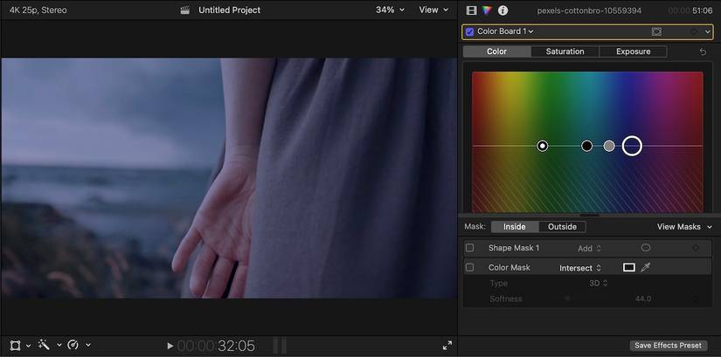Click the Untitled Project title
The image size is (721, 357).
pyautogui.click(x=230, y=10)
